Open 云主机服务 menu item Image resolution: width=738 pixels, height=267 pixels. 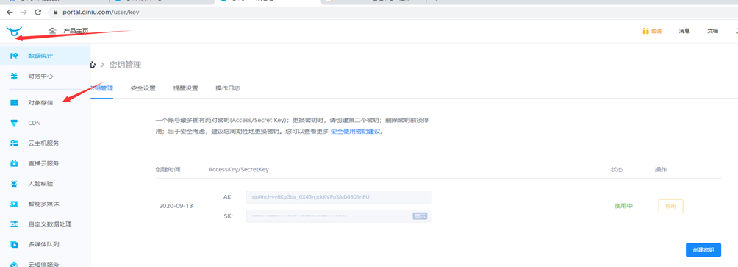click(x=45, y=143)
